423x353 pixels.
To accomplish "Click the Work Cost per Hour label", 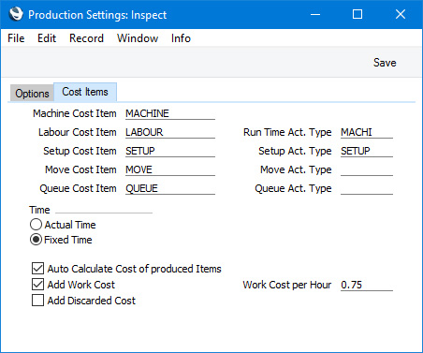I will [287, 285].
